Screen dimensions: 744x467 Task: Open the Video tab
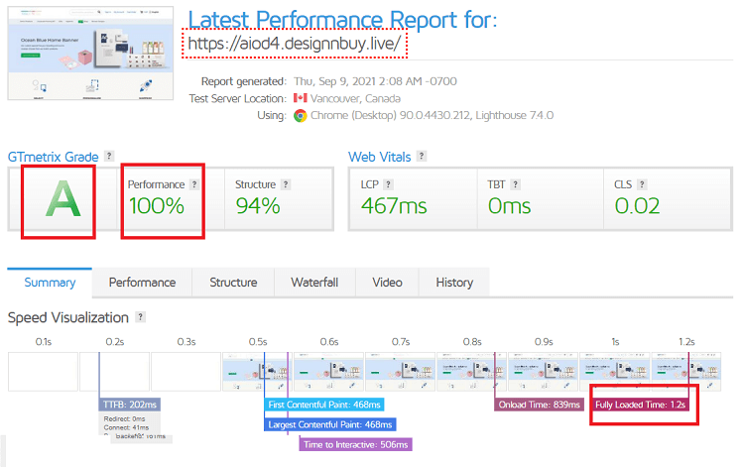pos(387,283)
